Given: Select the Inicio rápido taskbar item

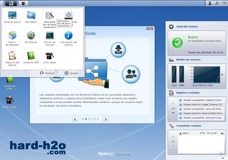Looking at the screenshot, I should (23, 3).
